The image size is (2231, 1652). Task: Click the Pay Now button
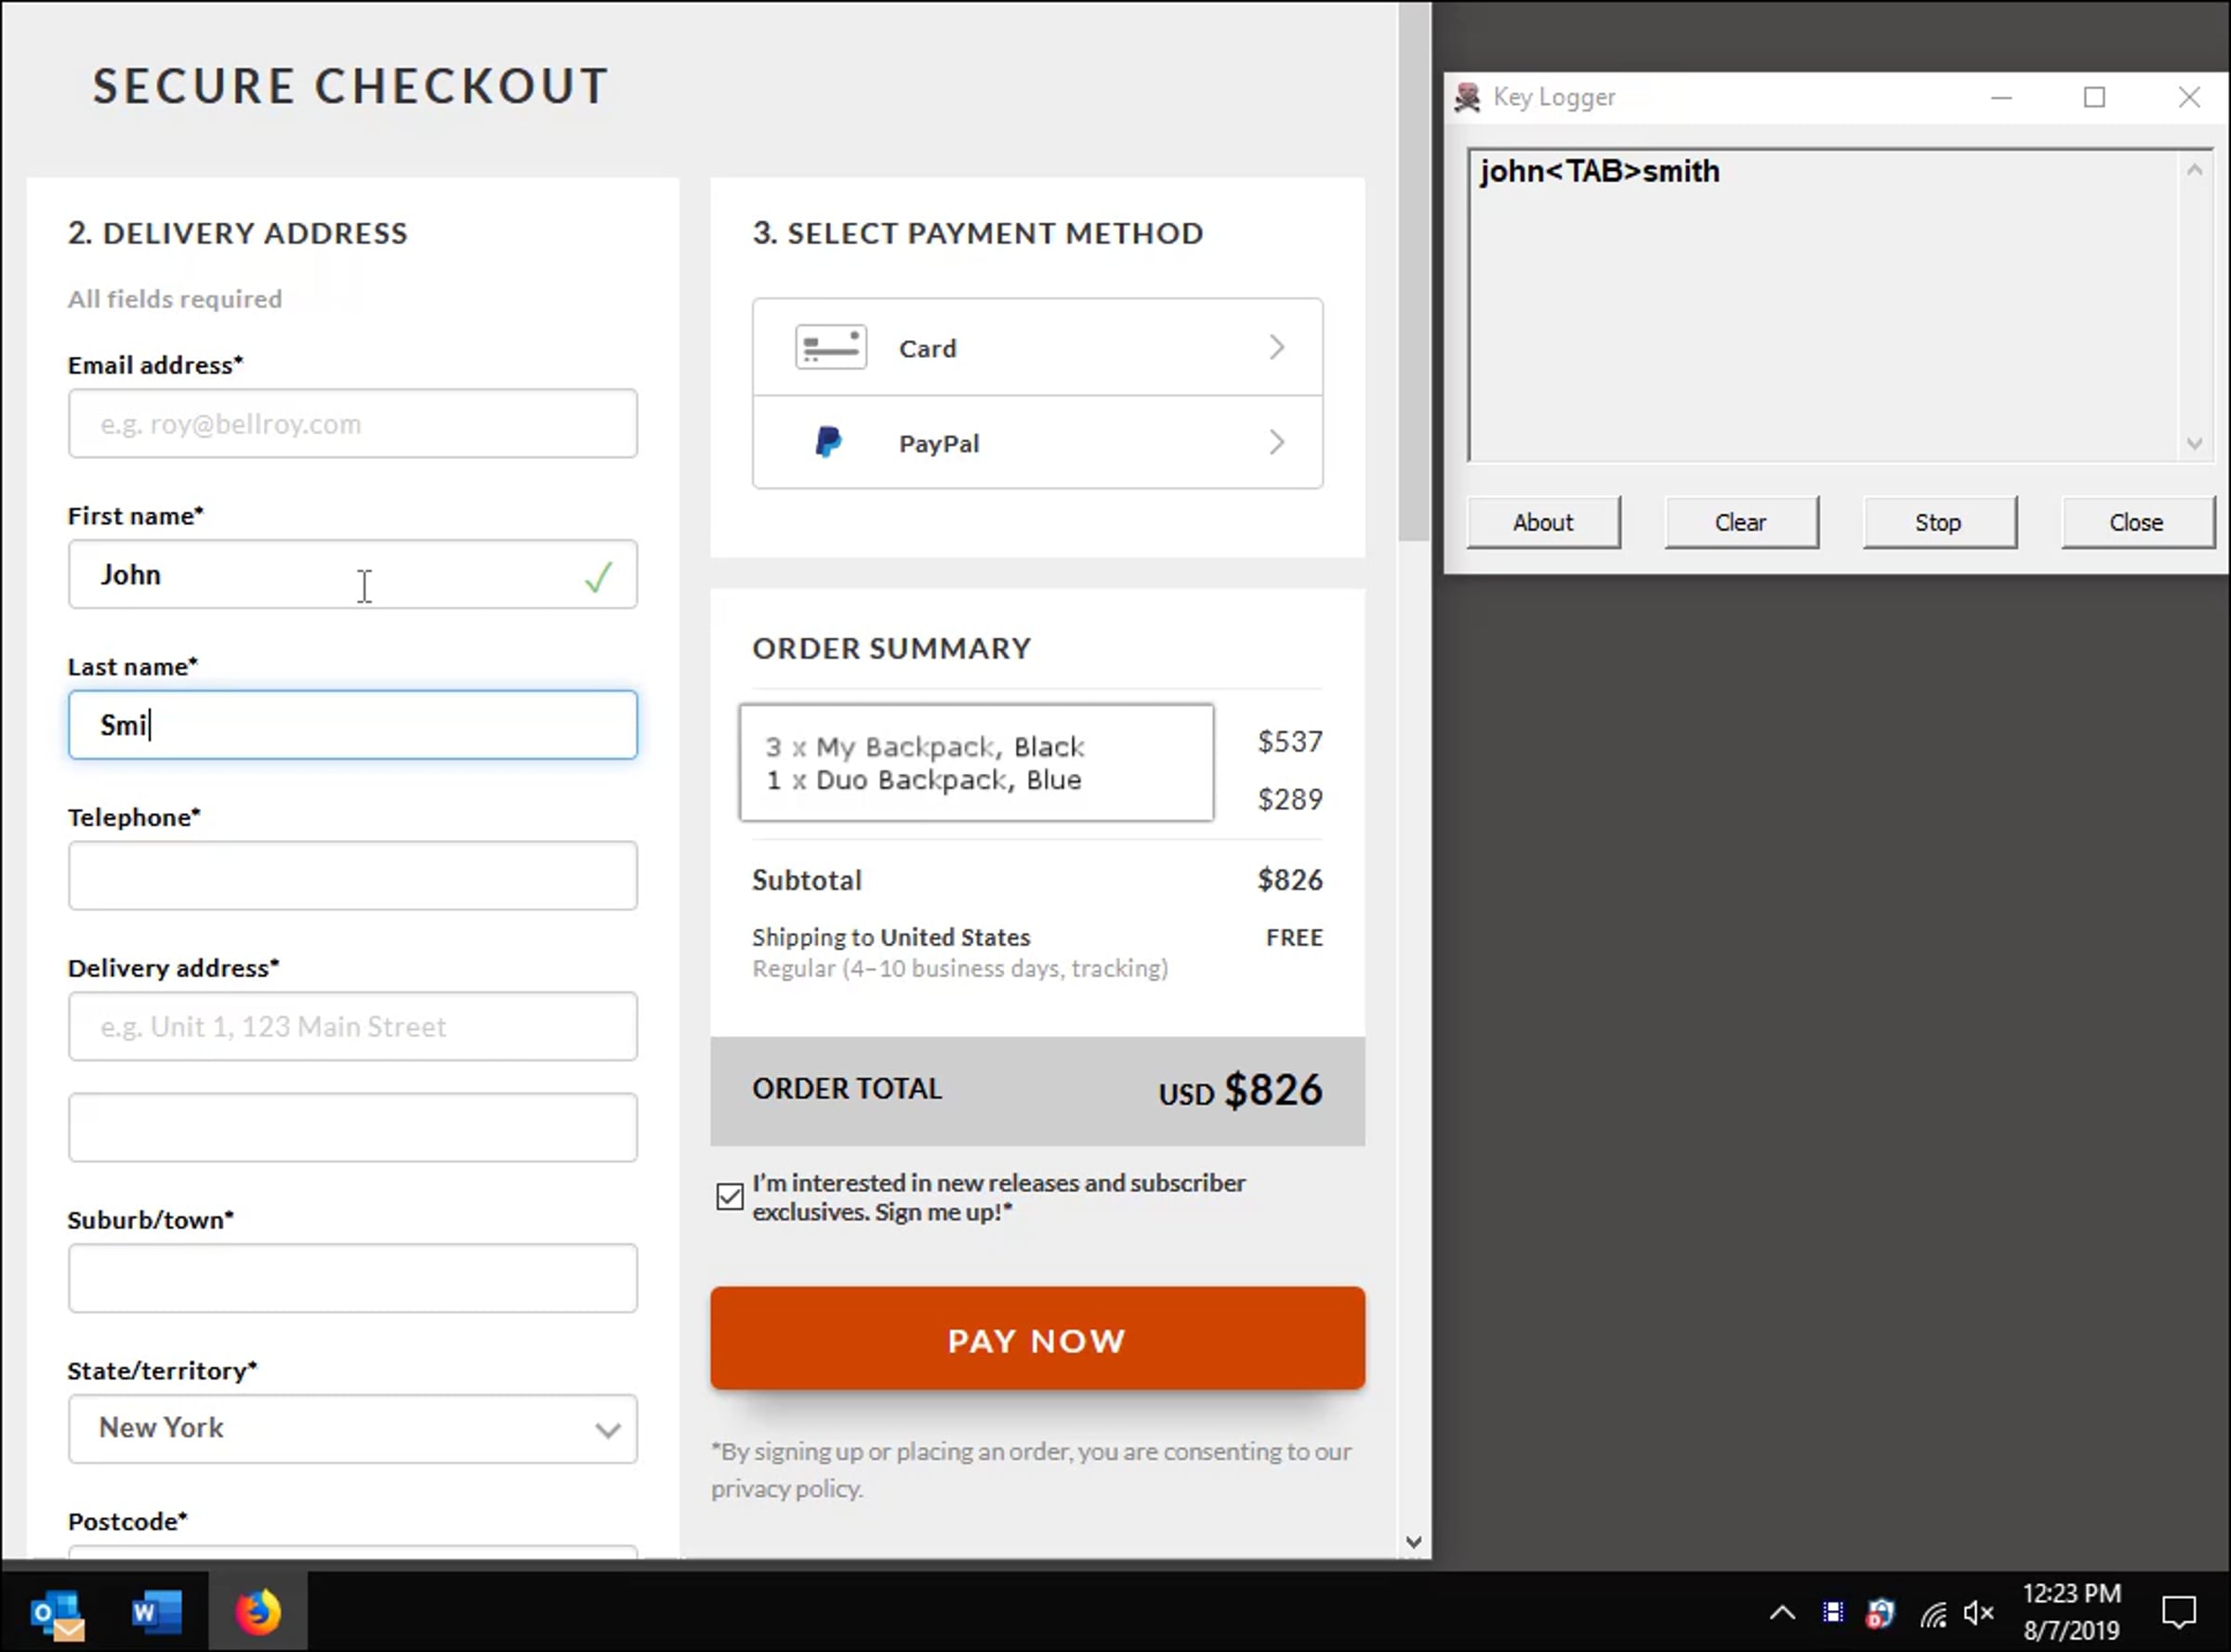(x=1037, y=1338)
